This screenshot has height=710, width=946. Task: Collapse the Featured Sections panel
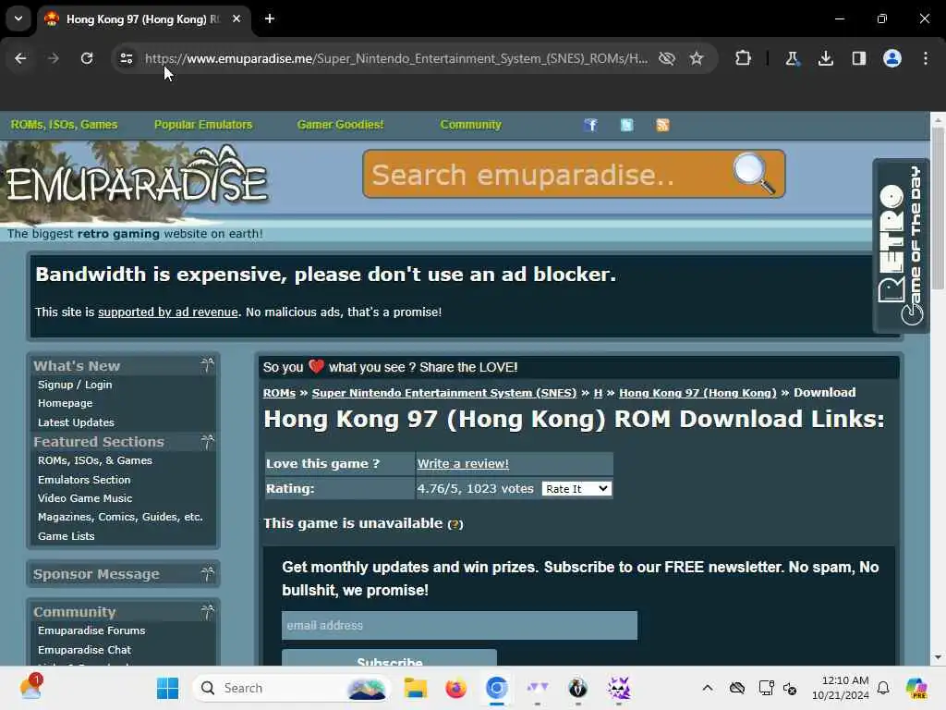click(x=207, y=442)
